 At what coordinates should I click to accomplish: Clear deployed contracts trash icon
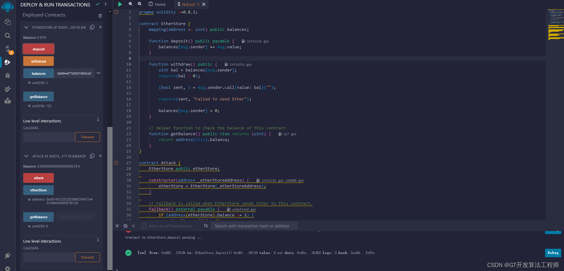click(x=100, y=16)
